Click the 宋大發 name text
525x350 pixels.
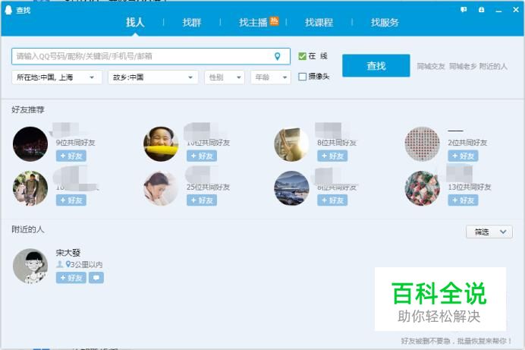[x=68, y=253]
